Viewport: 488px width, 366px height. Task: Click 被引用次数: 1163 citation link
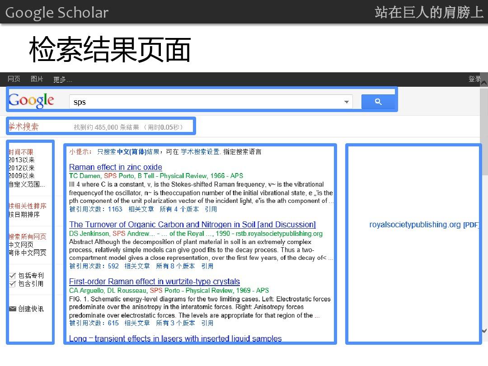click(x=96, y=209)
